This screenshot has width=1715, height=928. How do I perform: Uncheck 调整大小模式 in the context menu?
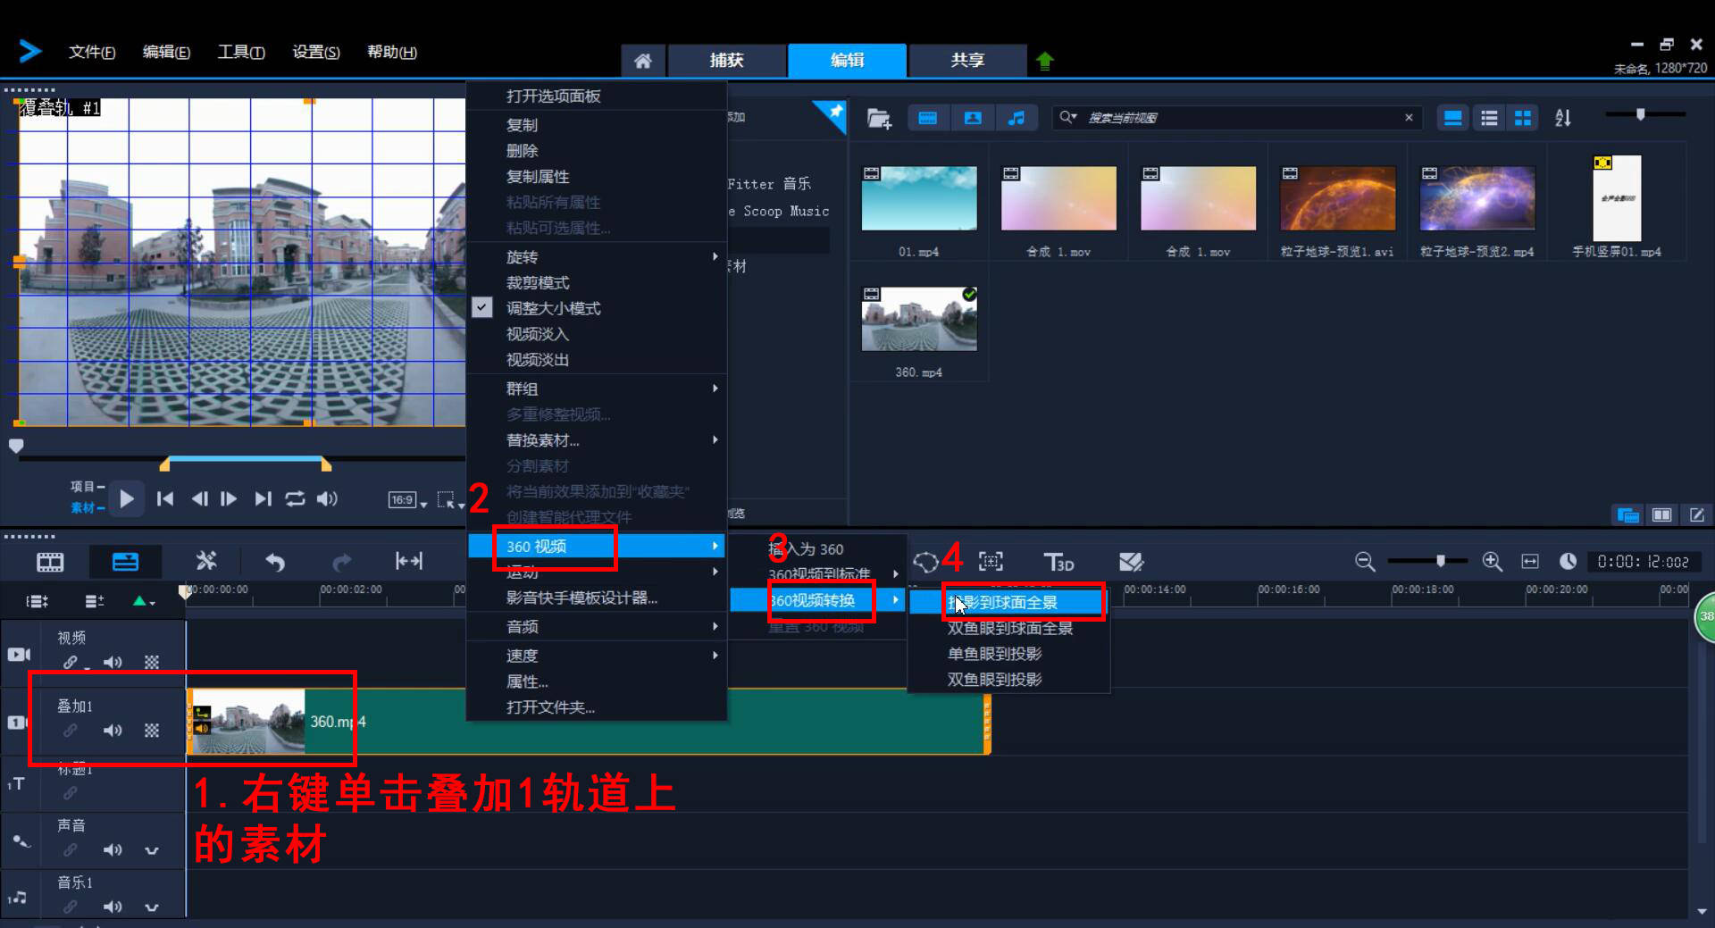coord(553,307)
